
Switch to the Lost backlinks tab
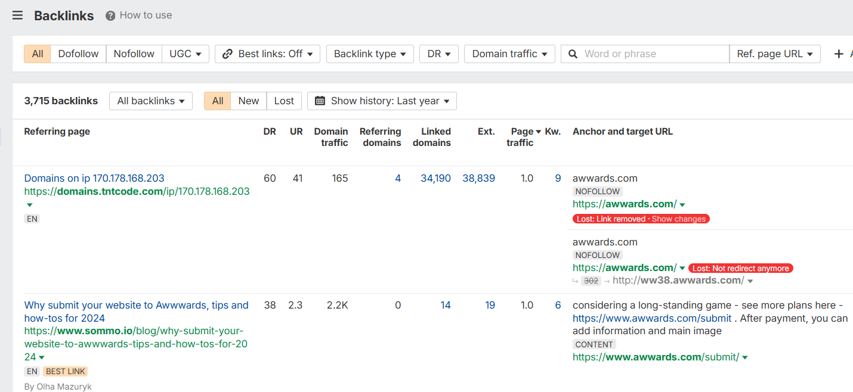(284, 101)
